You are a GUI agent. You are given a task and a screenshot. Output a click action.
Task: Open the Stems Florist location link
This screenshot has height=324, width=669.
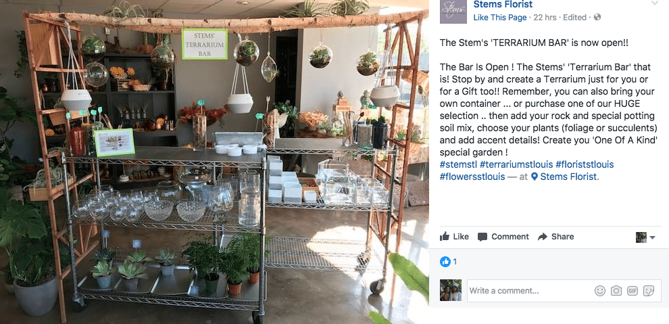(x=566, y=177)
